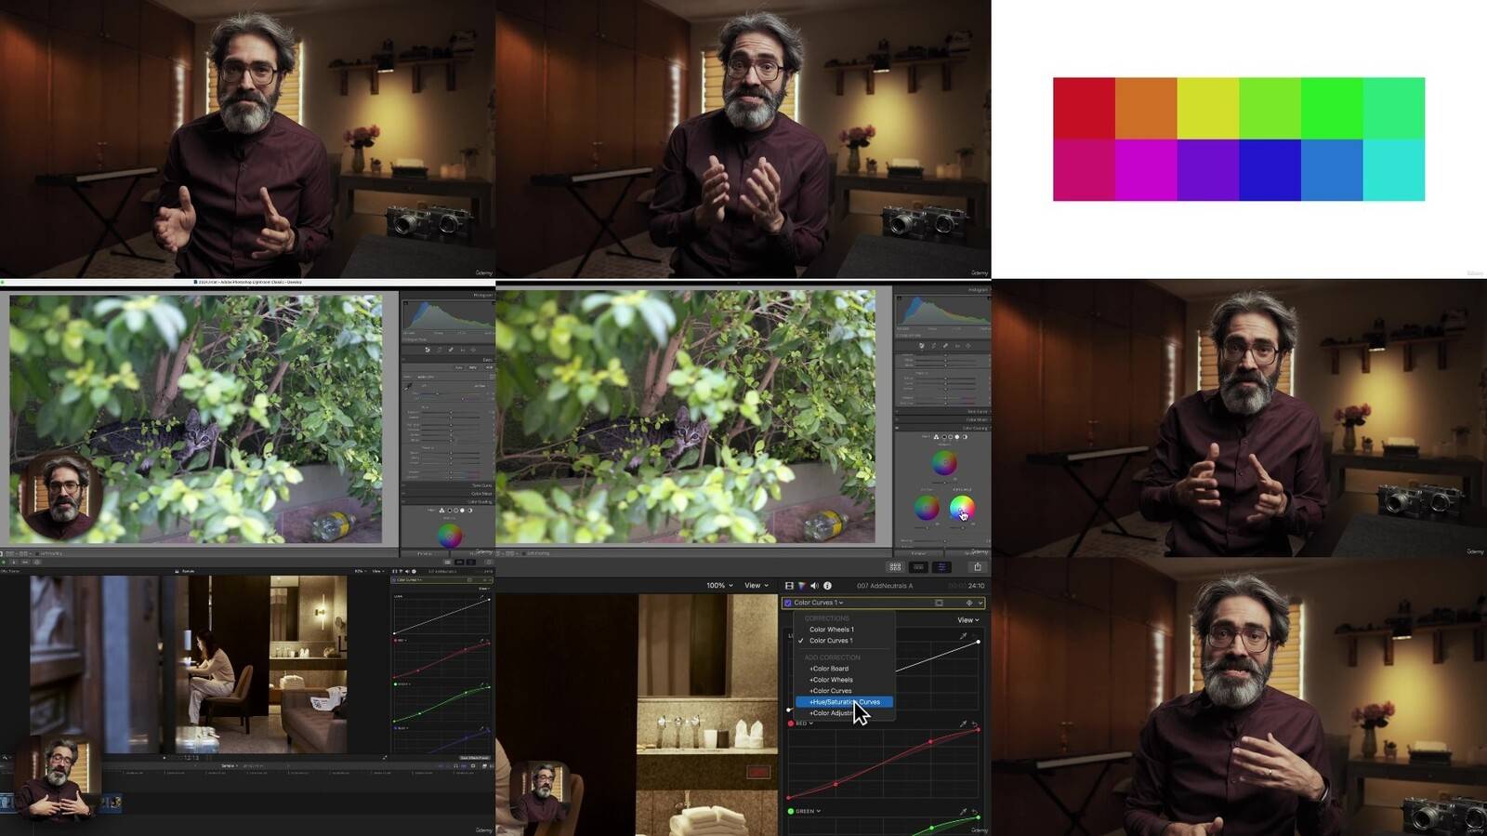Viewport: 1487px width, 836px height.
Task: Choose +Color Curves from Add Correction
Action: pyautogui.click(x=830, y=691)
